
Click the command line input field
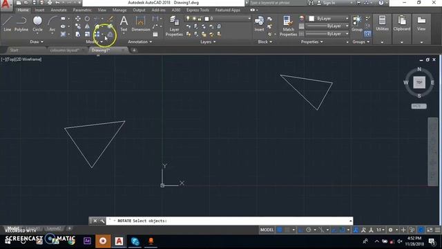229,221
